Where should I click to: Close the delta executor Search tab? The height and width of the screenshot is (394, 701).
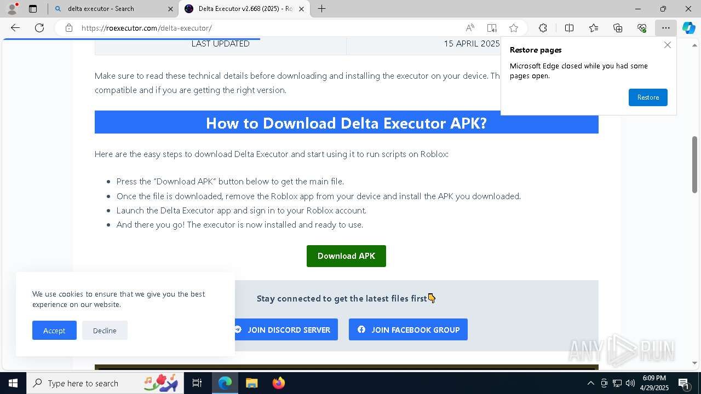(x=170, y=9)
